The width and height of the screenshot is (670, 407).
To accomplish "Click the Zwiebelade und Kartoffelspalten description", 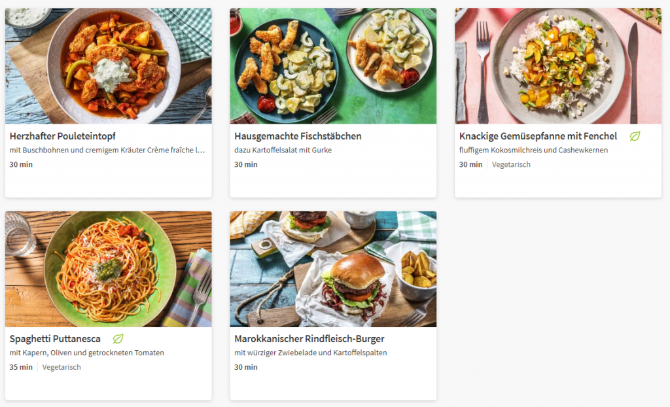I will [x=310, y=353].
